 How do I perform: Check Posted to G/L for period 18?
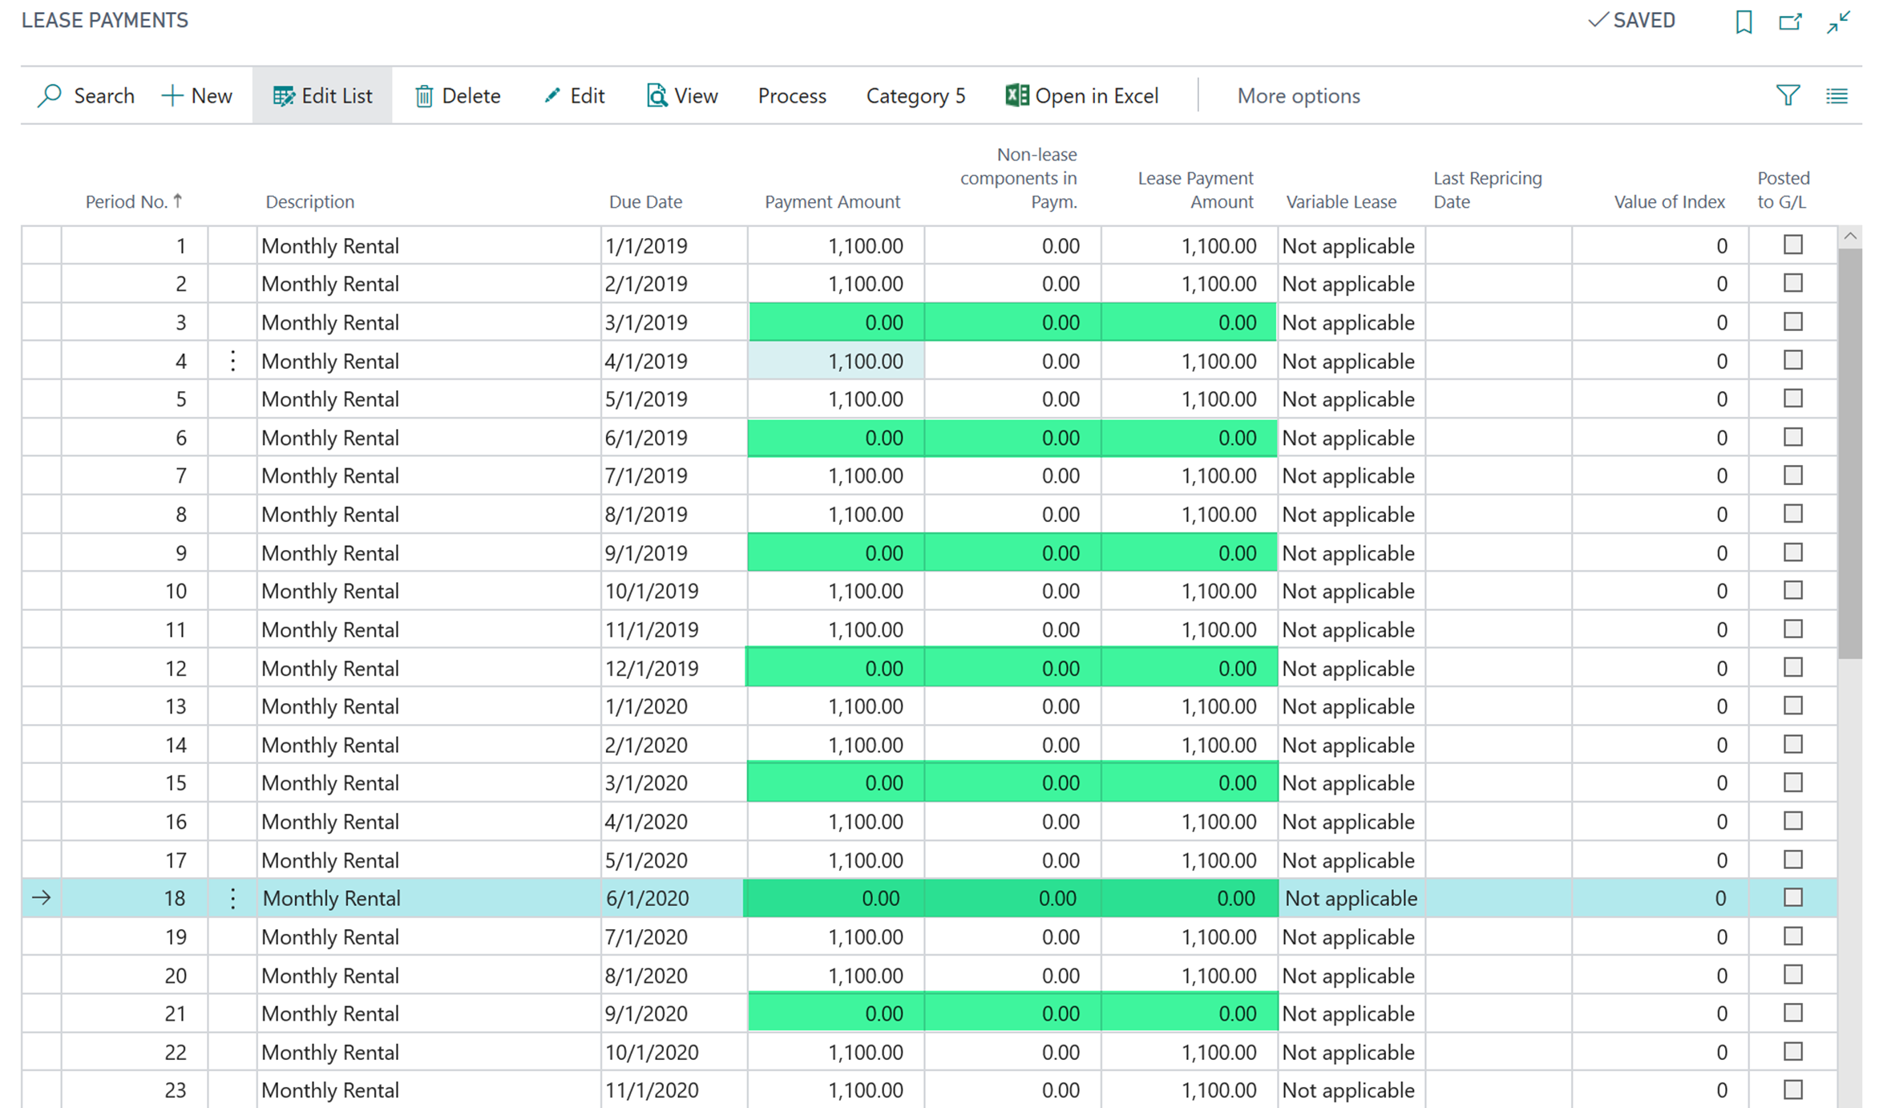tap(1793, 897)
